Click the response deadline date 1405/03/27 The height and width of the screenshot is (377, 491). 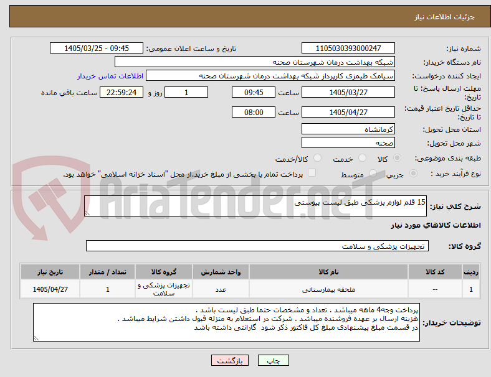pyautogui.click(x=348, y=92)
